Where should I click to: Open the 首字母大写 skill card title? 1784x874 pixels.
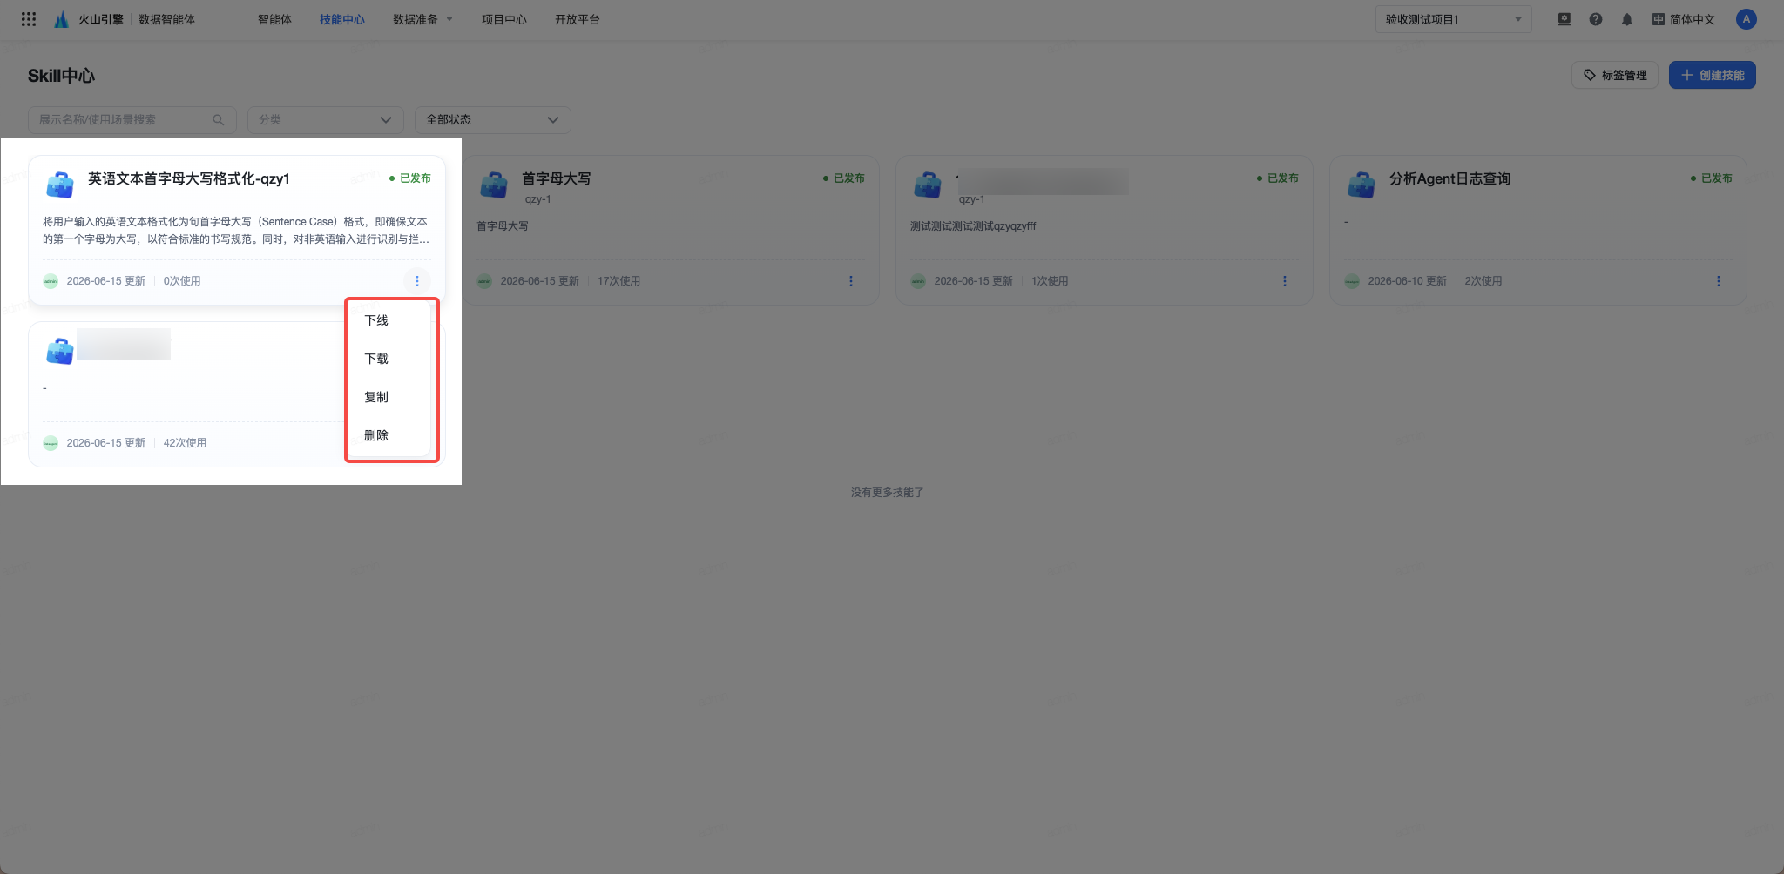pyautogui.click(x=557, y=178)
